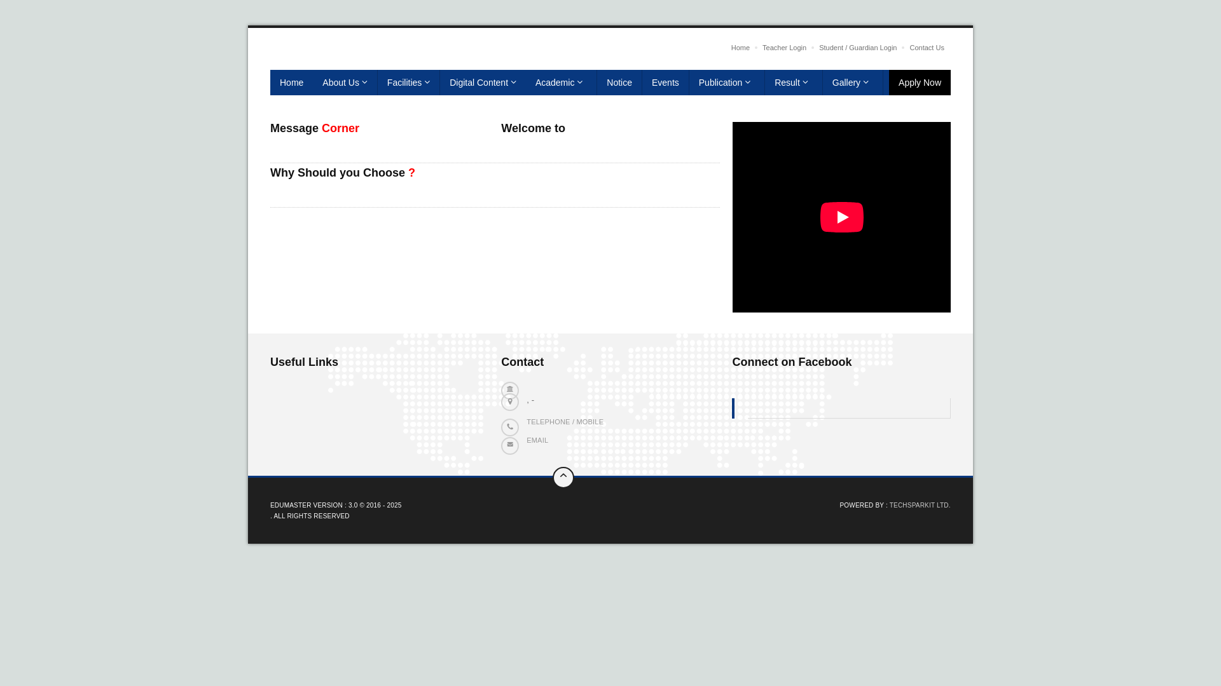Open the Teacher Login link

pos(784,48)
